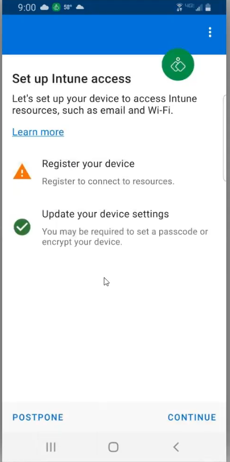Screen dimensions: 230x462
Task: Click the orange warning triangle icon
Action: [x=22, y=172]
